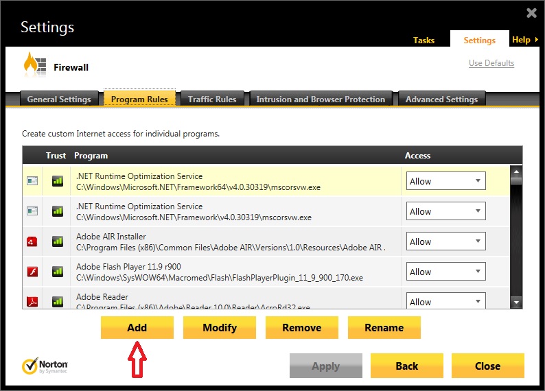Click the Firewall flame icon

pos(34,64)
